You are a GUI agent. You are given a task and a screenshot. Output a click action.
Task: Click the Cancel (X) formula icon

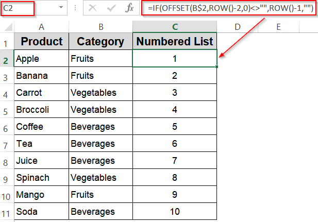coord(93,8)
